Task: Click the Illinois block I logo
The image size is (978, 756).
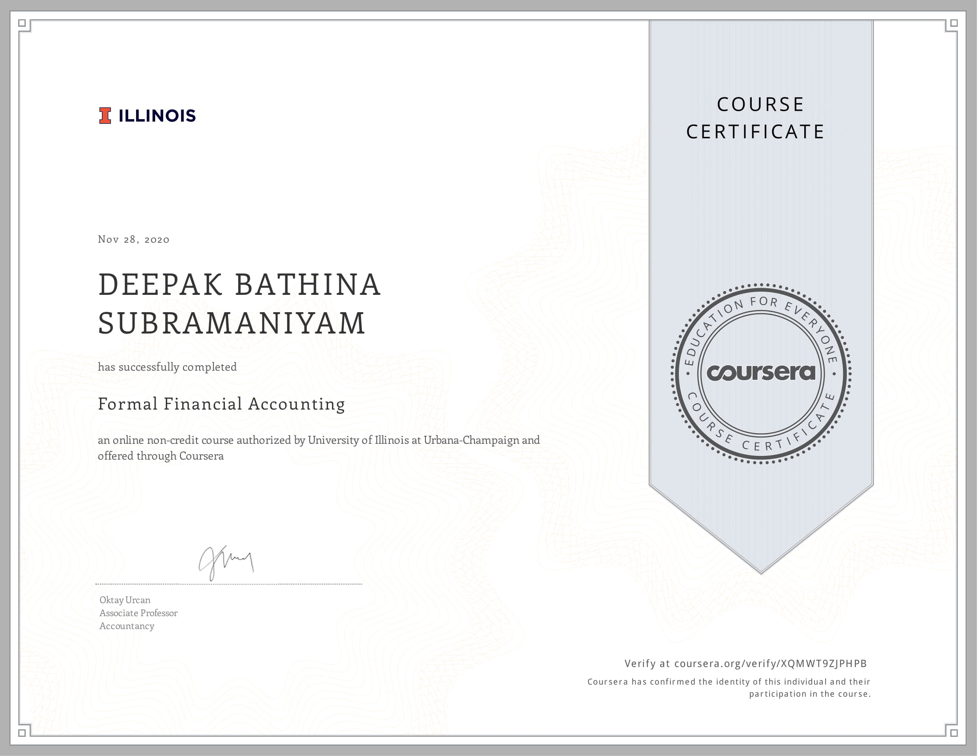Action: click(x=105, y=116)
